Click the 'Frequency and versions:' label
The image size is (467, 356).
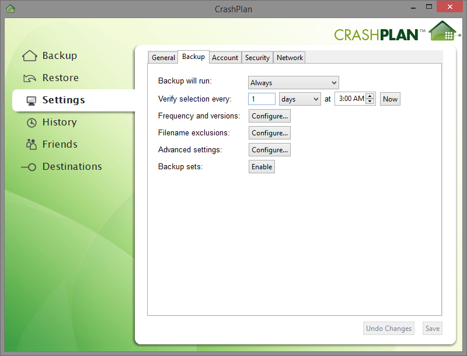(199, 116)
